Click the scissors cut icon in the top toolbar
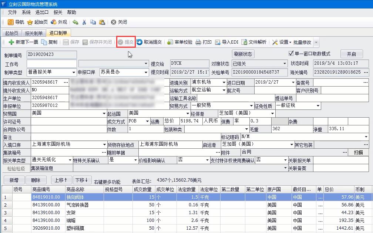 [x=84, y=22]
